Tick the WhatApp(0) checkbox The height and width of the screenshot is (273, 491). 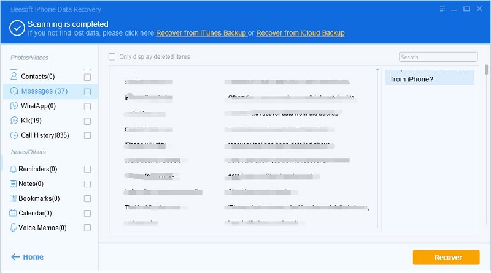87,107
